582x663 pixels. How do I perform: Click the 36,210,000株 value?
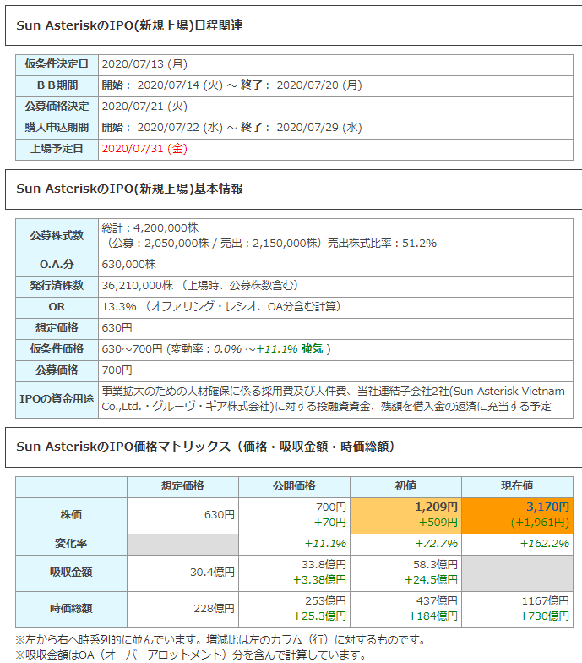137,286
